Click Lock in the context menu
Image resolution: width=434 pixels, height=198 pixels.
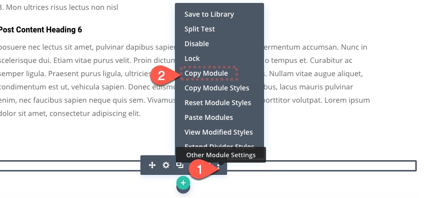[192, 58]
